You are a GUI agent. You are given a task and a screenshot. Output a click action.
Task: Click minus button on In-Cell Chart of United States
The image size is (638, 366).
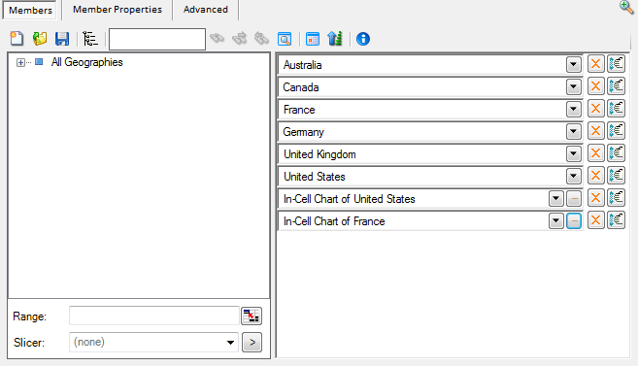574,199
